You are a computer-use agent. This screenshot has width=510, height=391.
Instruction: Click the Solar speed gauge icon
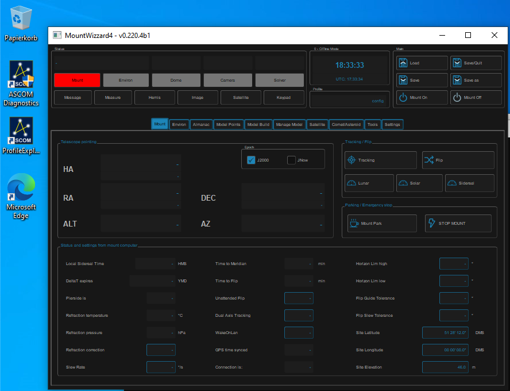click(403, 183)
